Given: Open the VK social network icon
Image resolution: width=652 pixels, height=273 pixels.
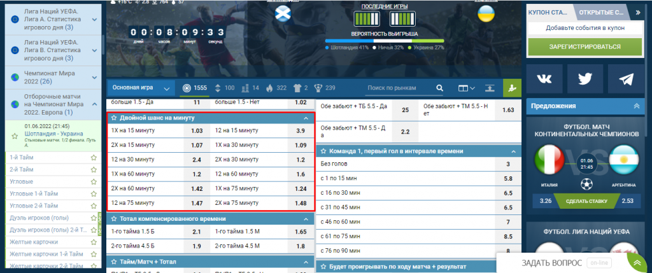Looking at the screenshot, I should [x=544, y=78].
